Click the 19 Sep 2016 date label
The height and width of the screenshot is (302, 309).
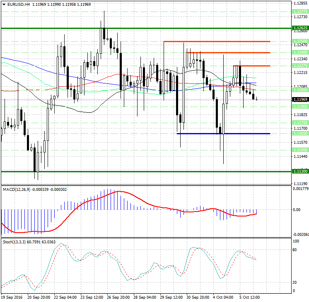[x=12, y=297]
